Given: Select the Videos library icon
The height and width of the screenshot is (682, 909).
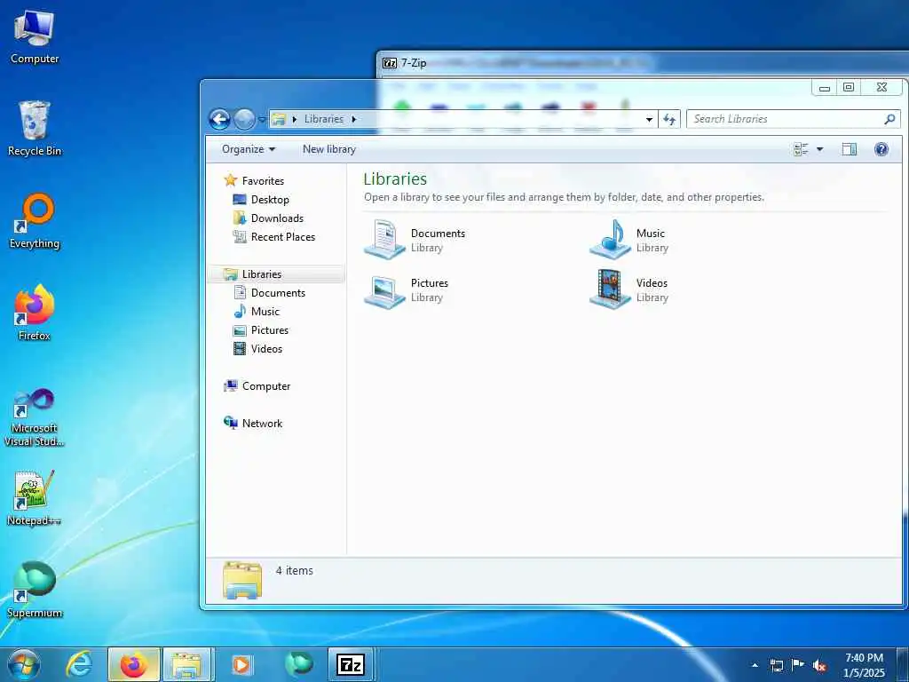Looking at the screenshot, I should pos(610,289).
